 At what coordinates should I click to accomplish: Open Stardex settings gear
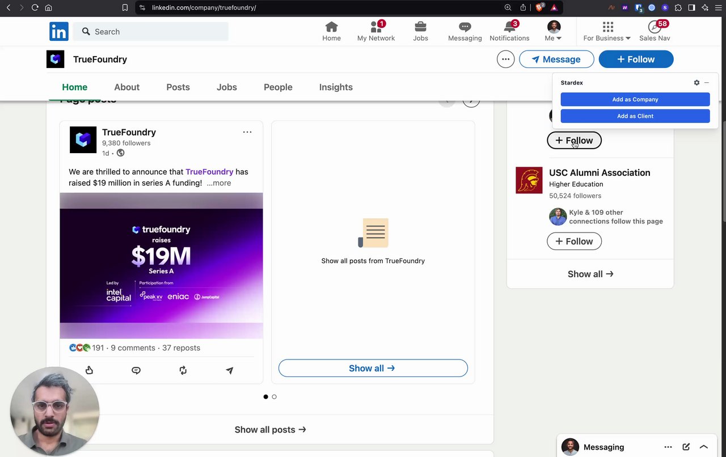697,83
